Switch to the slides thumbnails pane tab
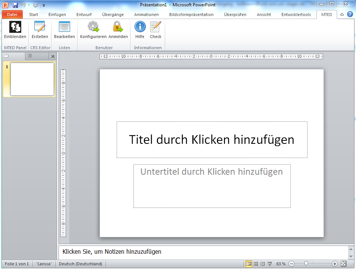The image size is (356, 269). coord(14,56)
